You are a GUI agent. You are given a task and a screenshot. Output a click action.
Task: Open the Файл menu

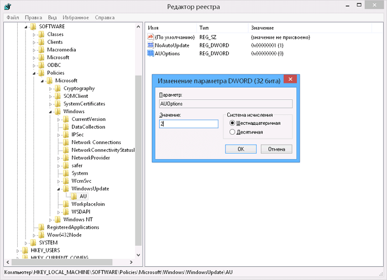click(x=12, y=18)
